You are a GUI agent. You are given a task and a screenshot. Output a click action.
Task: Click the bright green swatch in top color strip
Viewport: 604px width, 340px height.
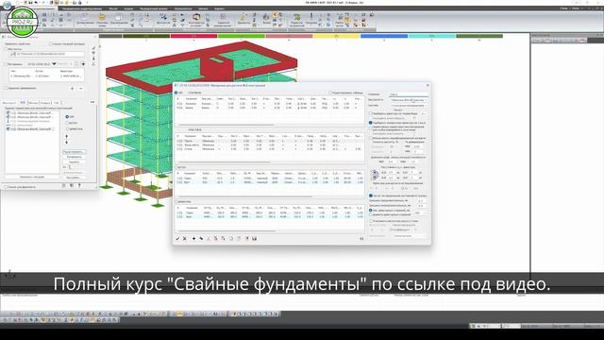pos(242,36)
